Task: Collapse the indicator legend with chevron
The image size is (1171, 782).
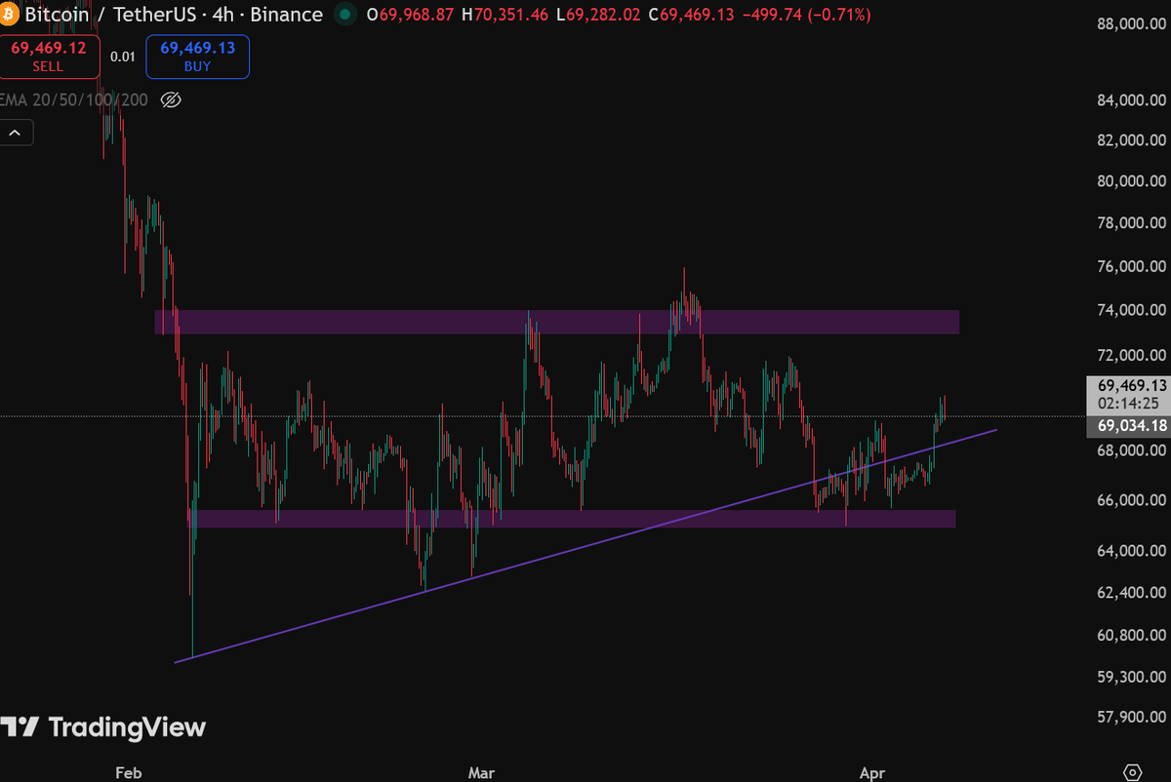Action: tap(17, 133)
